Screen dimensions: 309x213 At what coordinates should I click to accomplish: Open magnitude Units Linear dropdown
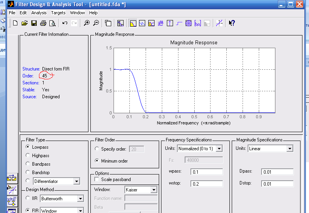[290, 149]
